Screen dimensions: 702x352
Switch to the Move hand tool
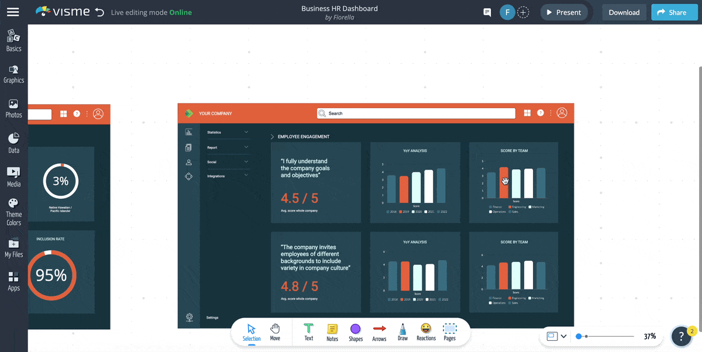point(275,332)
